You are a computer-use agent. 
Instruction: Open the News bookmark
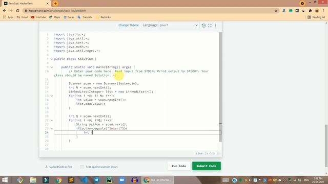coord(69,17)
